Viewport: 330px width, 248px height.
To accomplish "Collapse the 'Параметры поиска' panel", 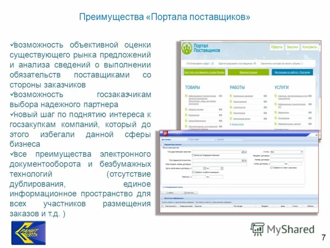I will [162, 145].
